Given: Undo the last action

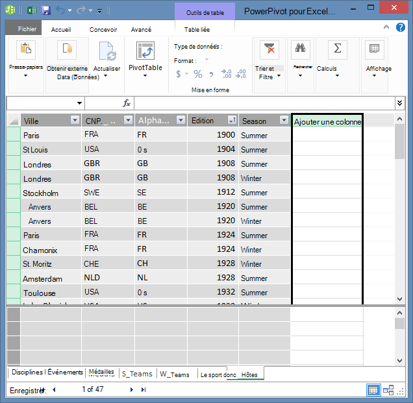Looking at the screenshot, I should point(60,10).
